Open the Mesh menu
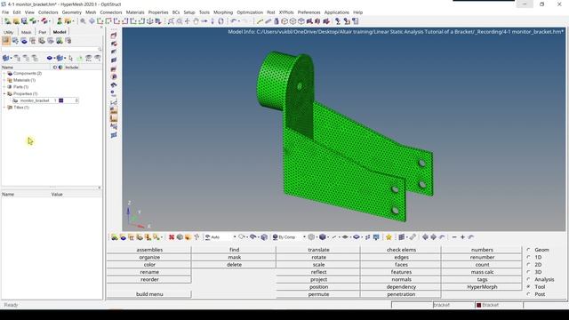 coord(91,12)
